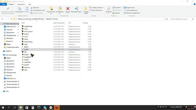
Task: Click Выделить все (Select all)
Action: pyautogui.click(x=129, y=8)
